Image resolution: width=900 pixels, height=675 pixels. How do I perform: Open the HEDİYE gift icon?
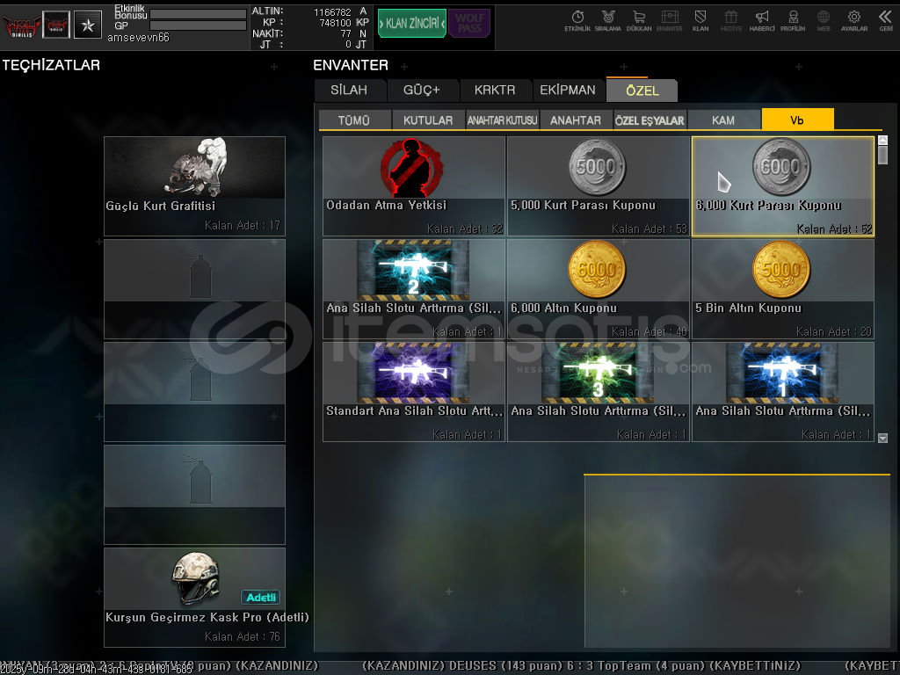coord(730,21)
